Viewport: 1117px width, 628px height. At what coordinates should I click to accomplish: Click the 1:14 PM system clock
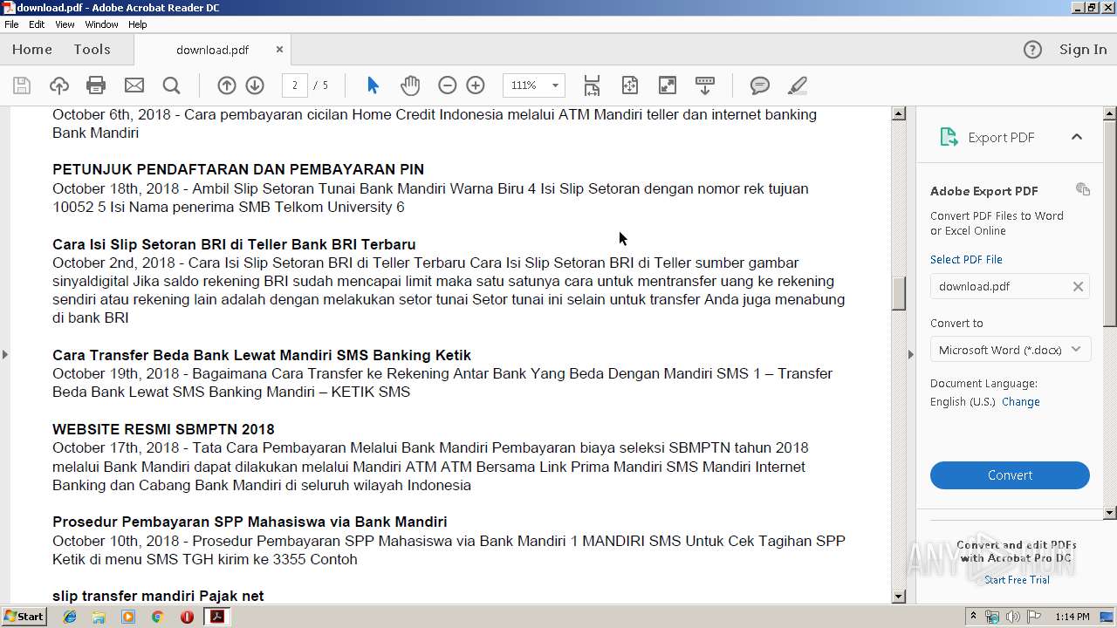[1072, 617]
